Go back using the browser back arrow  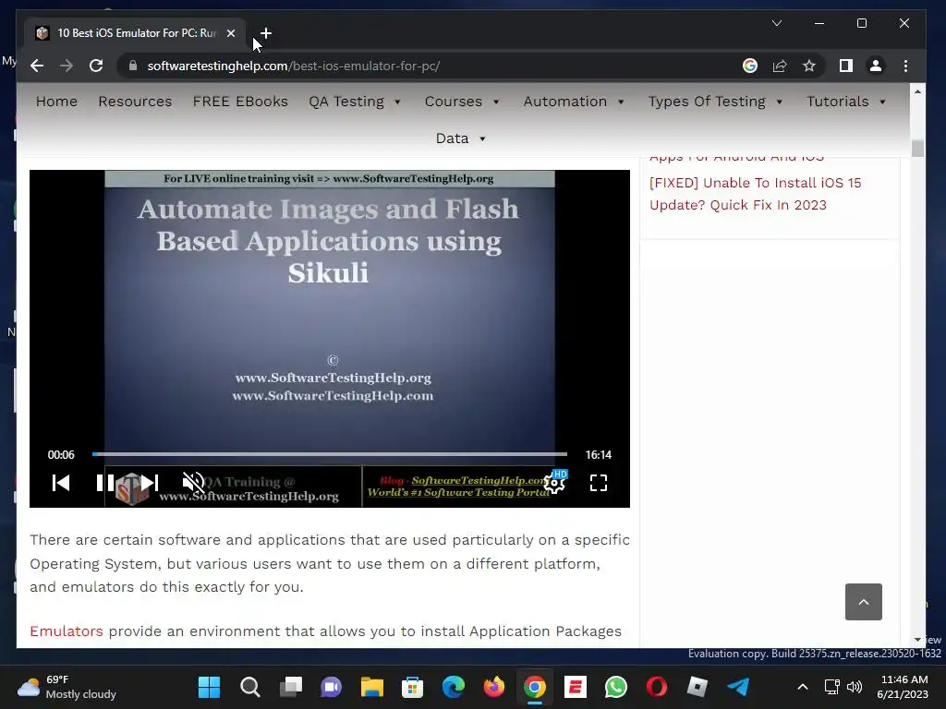(x=37, y=66)
